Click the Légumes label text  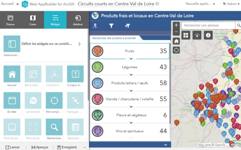pyautogui.click(x=130, y=67)
